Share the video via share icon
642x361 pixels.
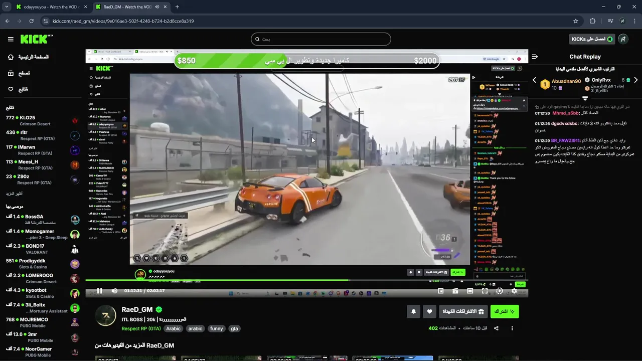[496, 328]
